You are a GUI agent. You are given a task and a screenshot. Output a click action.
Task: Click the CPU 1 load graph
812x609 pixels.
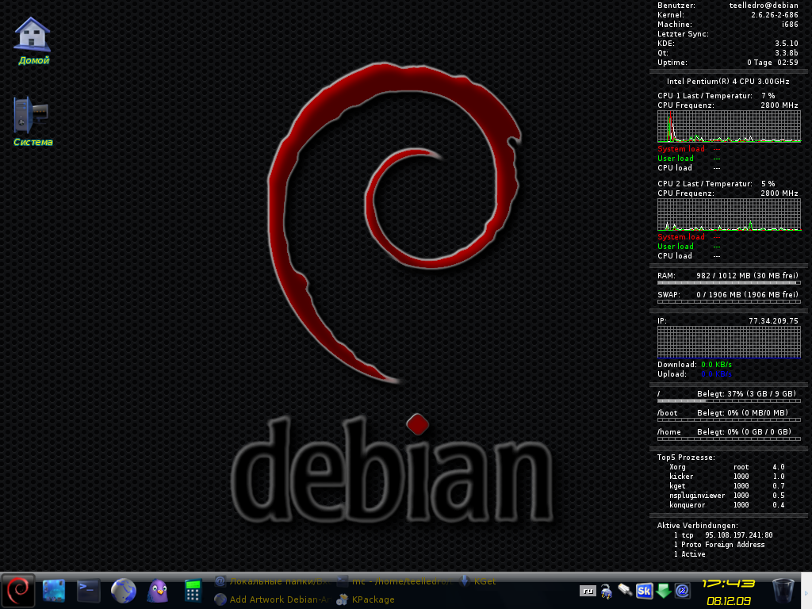click(730, 126)
